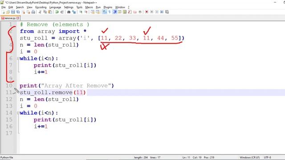Click 'print("Array After Remove")' line
This screenshot has height=160, width=285.
coord(67,86)
